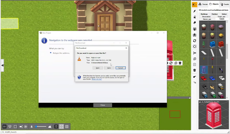Pick the pink flower pot object
Image resolution: width=230 pixels, height=134 pixels.
[212, 27]
